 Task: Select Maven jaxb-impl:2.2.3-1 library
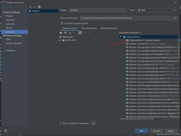tap(153, 82)
